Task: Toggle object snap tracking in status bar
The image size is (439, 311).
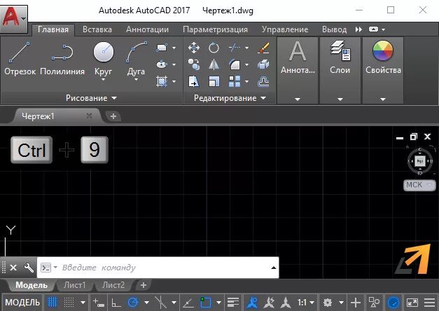Action: (x=188, y=303)
